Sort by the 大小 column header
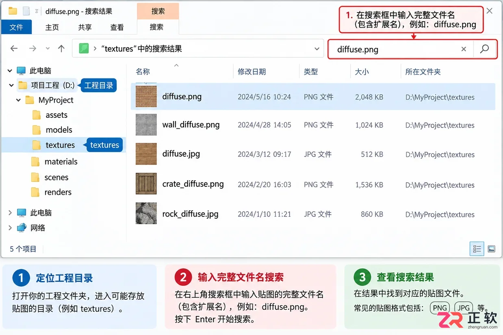Screen dimensions: 503x335 [x=362, y=71]
